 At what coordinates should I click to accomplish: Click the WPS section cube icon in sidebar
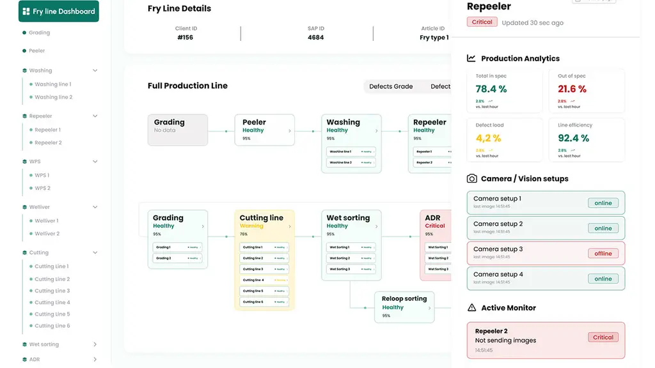click(24, 162)
